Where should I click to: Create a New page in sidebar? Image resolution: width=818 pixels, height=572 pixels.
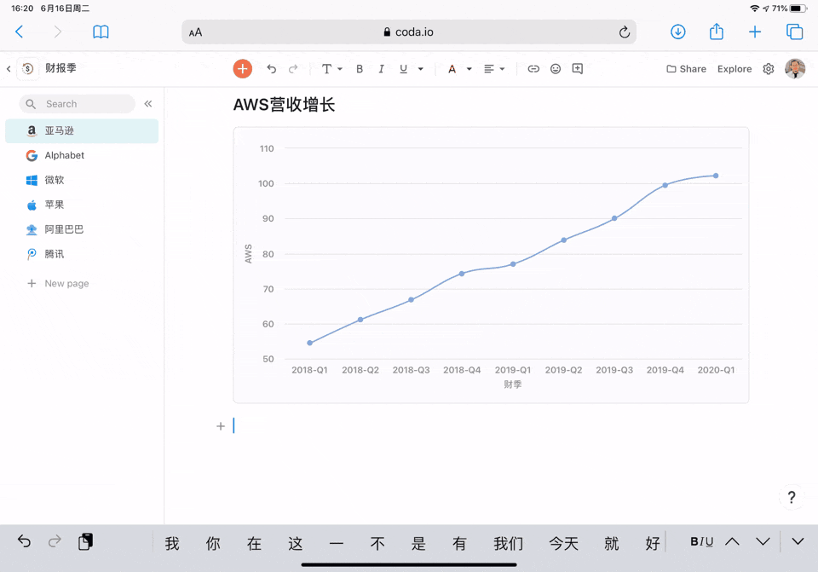(x=58, y=283)
